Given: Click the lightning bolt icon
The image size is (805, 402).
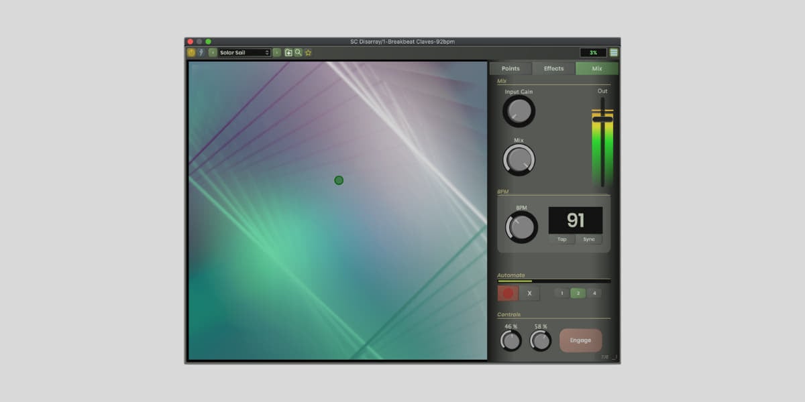Looking at the screenshot, I should tap(201, 52).
